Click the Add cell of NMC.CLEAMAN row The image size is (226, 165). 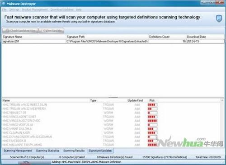137,132
